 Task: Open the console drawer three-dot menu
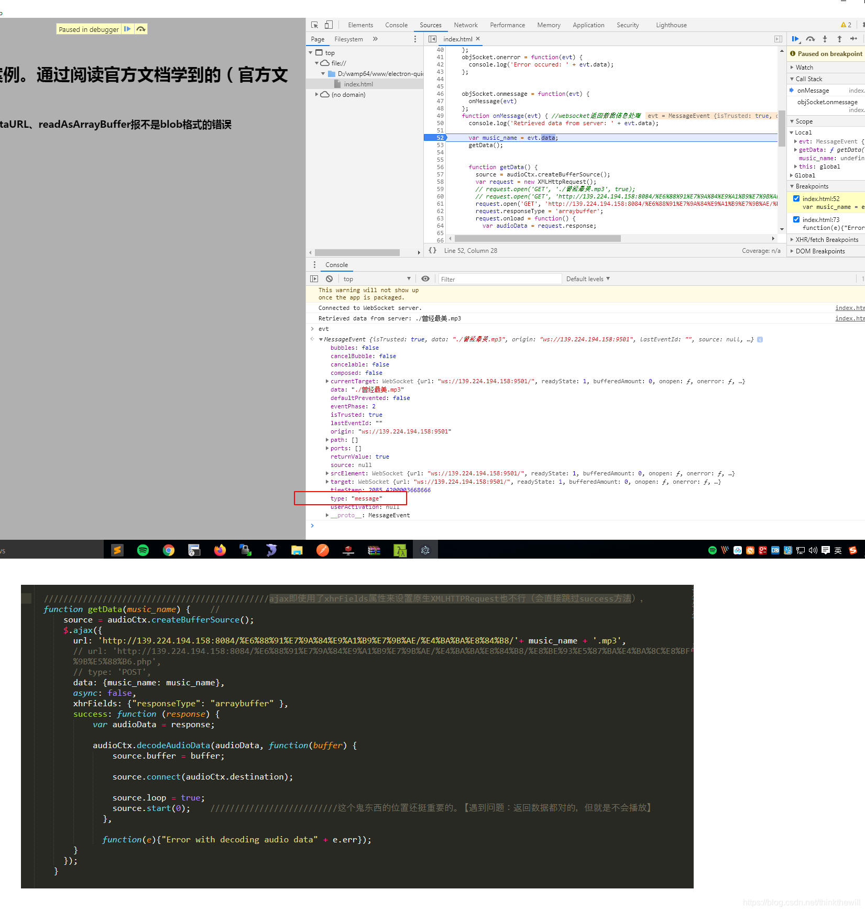coord(314,264)
